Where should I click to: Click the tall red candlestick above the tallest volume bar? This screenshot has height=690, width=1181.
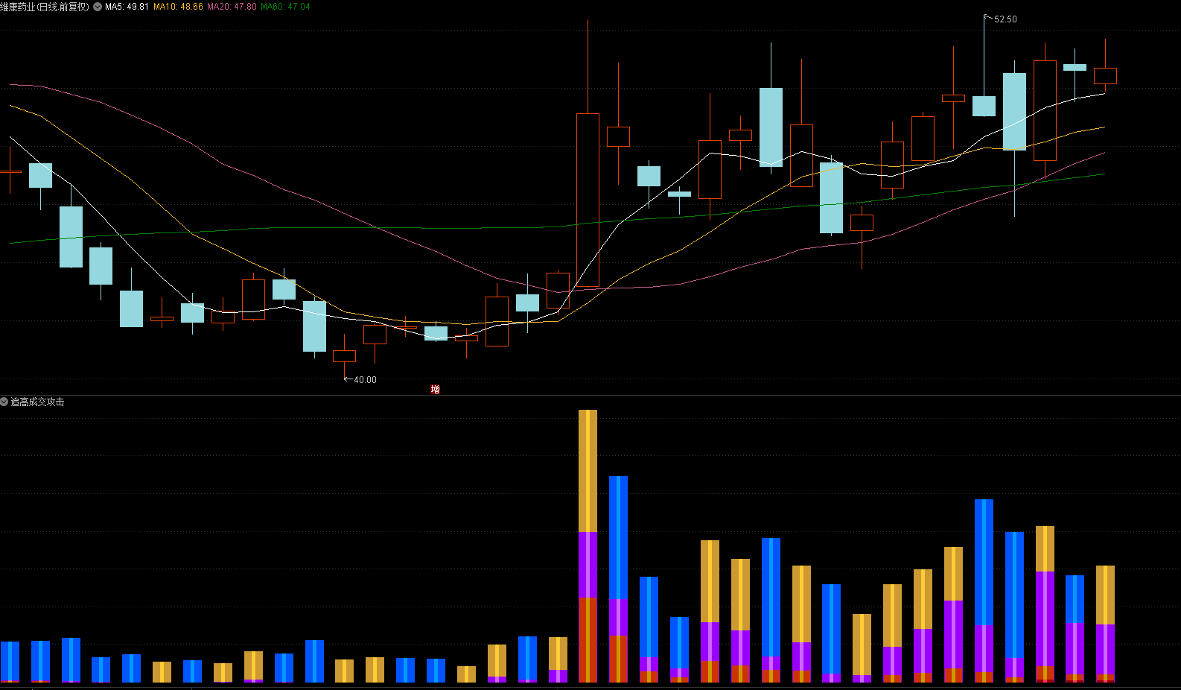(588, 200)
